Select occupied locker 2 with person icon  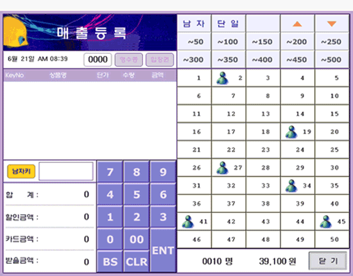click(228, 78)
